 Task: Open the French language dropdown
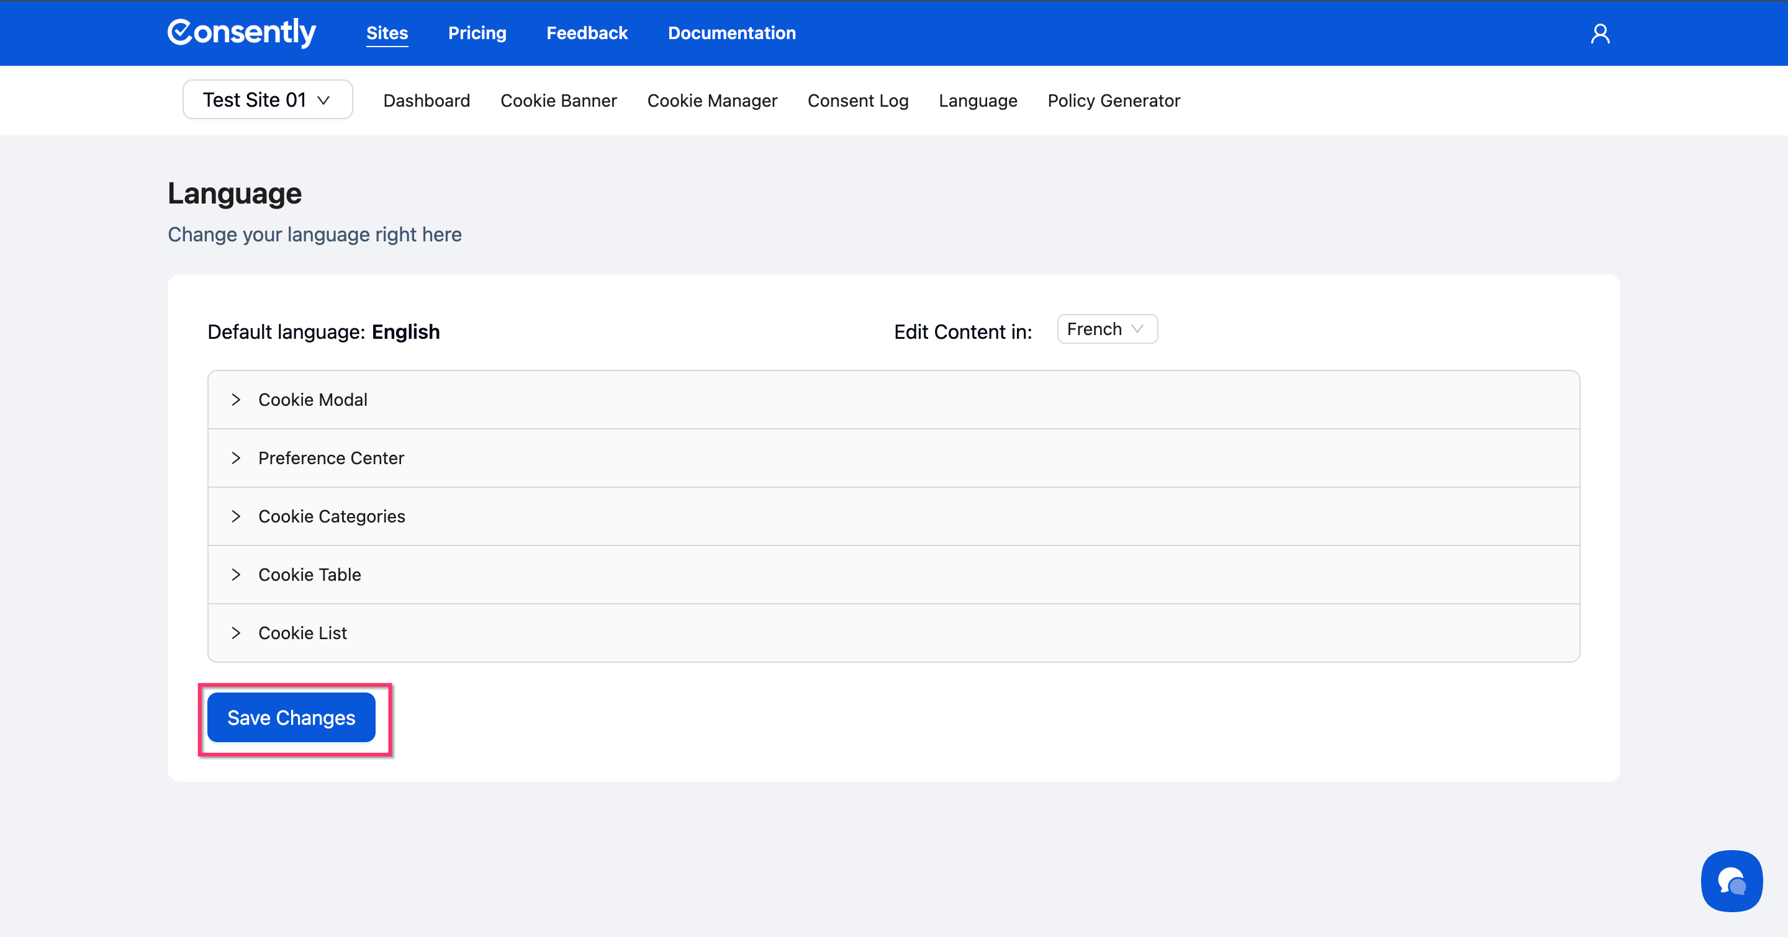[1106, 329]
